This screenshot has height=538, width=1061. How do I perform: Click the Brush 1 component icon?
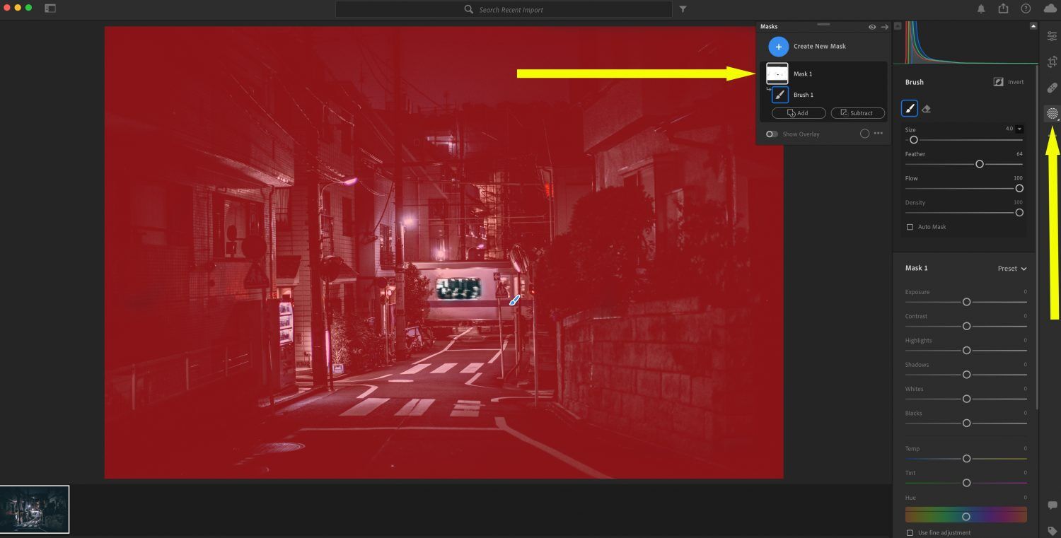(780, 95)
